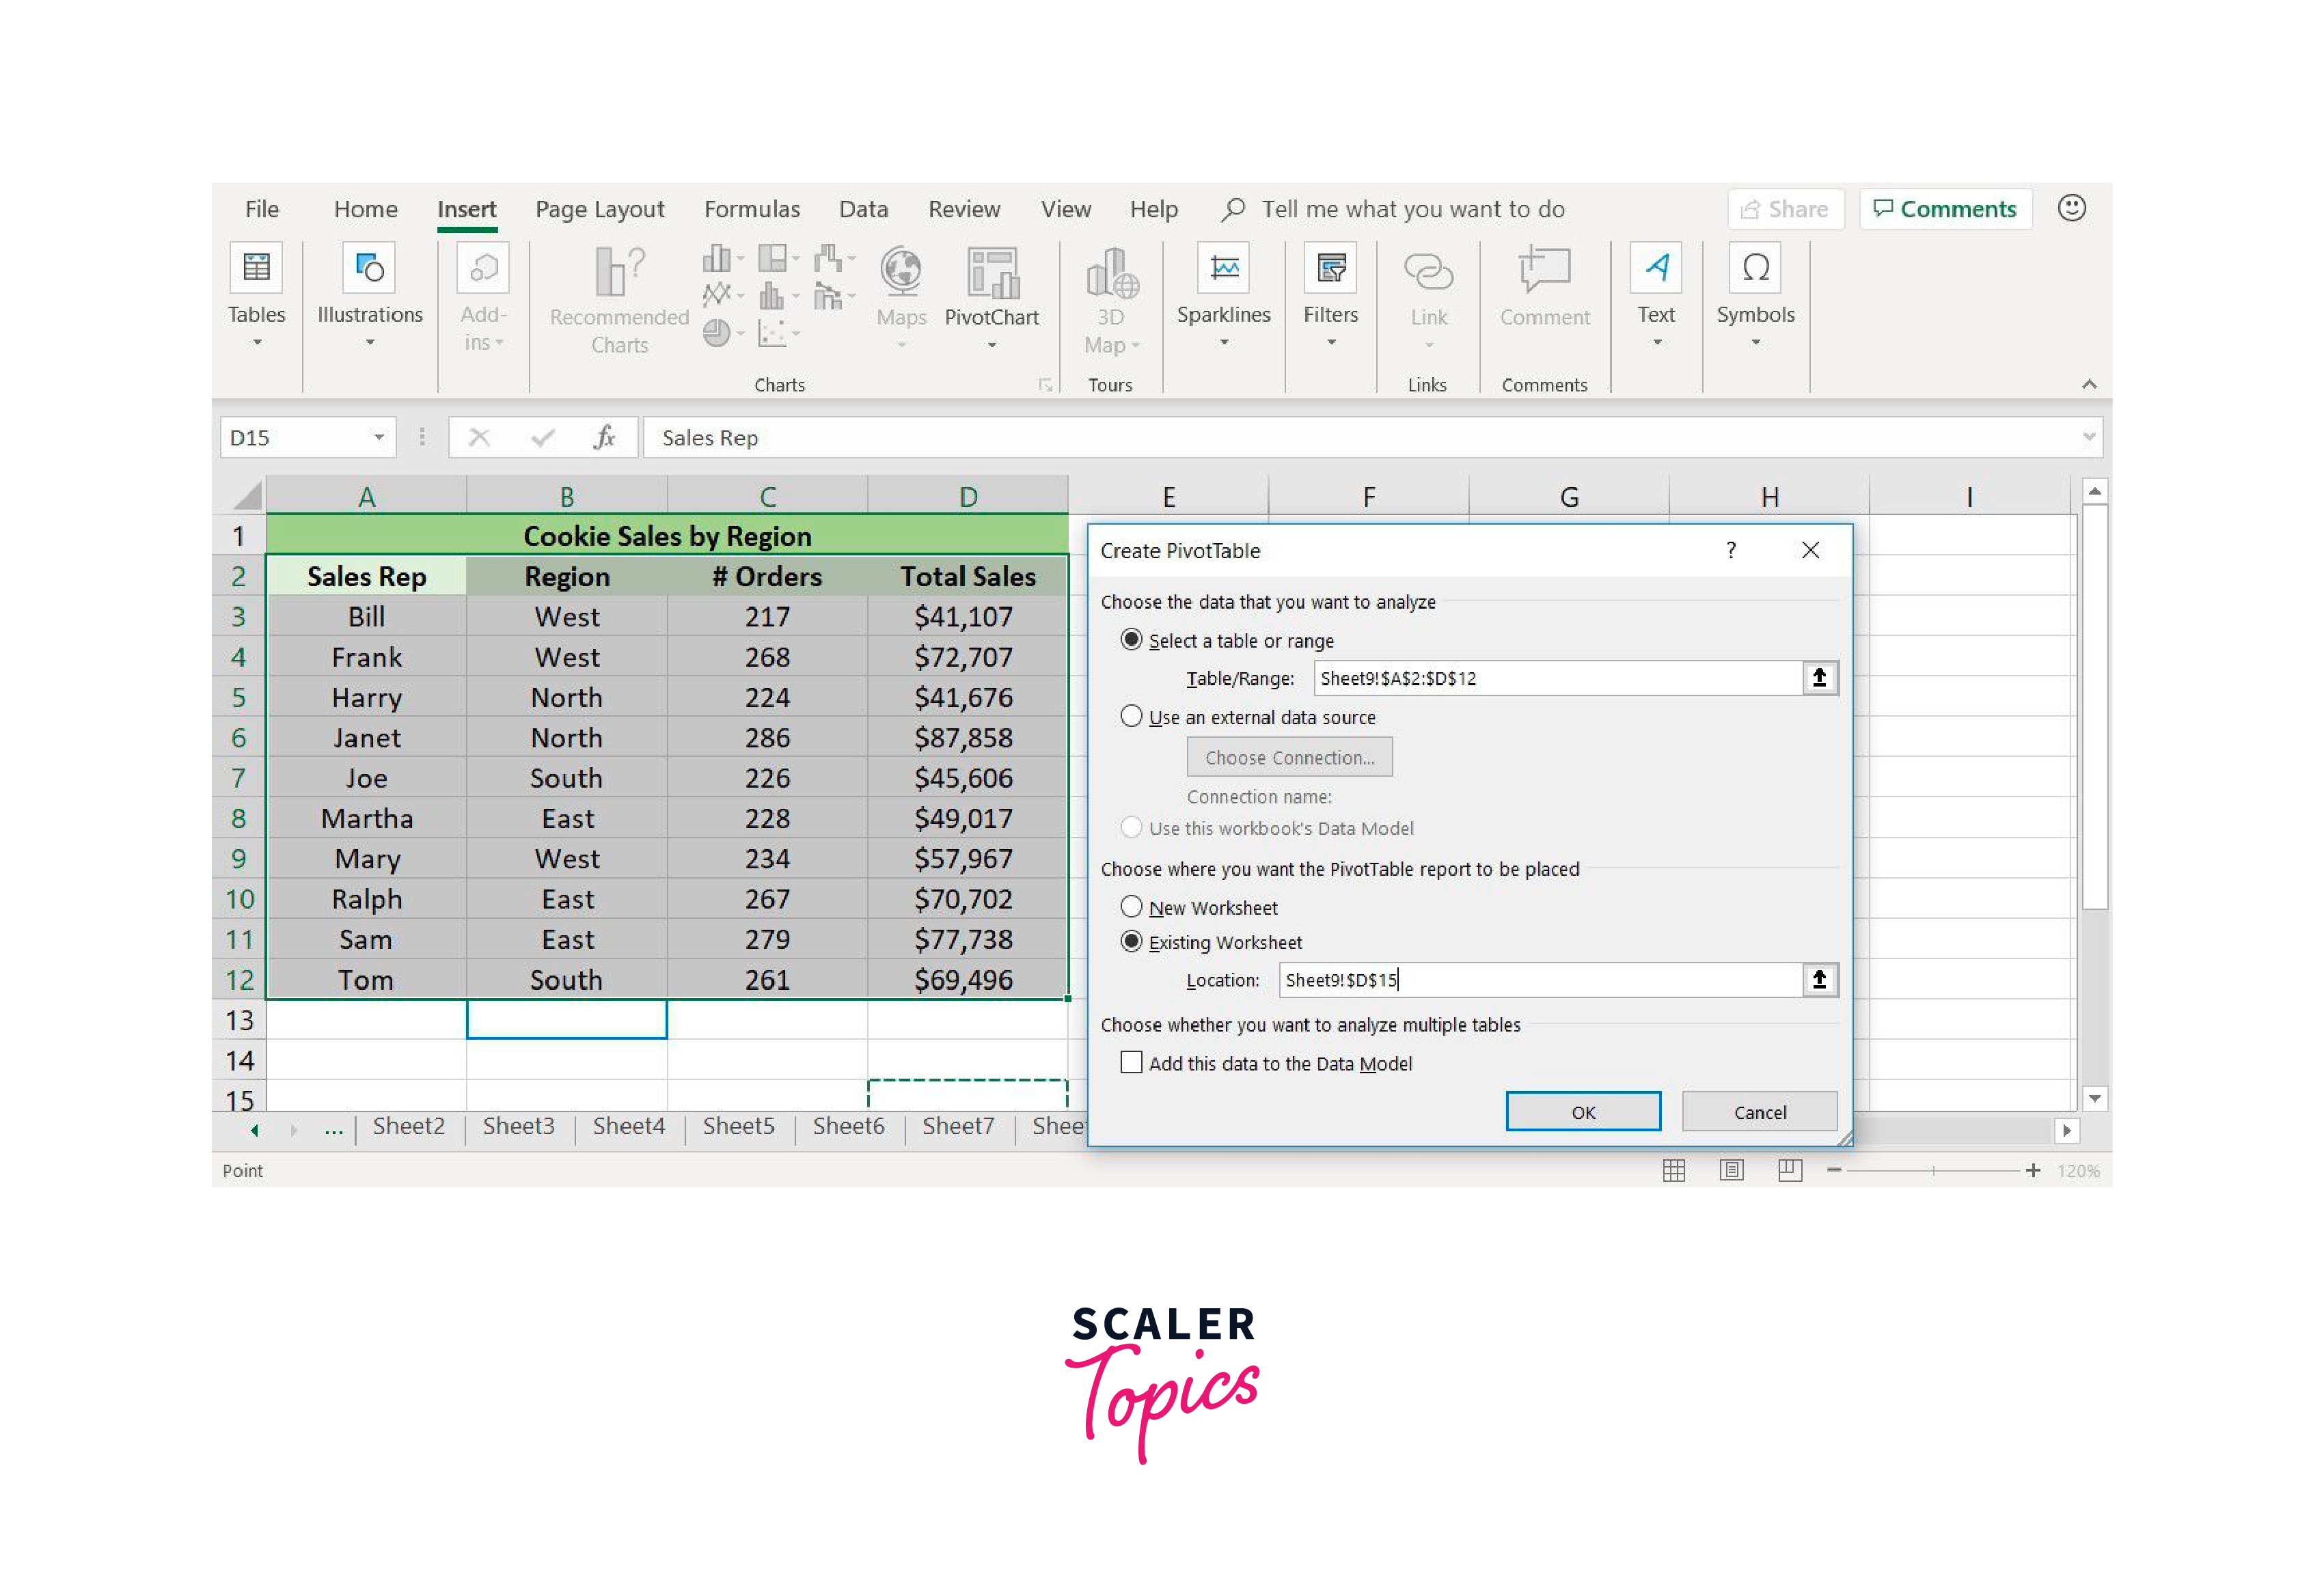Click the zoom-in plus on the zoom slider
Viewport: 2324px width, 1589px height.
point(2032,1170)
